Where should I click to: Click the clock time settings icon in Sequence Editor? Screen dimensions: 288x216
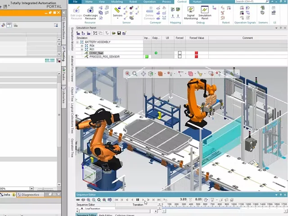click(206, 200)
